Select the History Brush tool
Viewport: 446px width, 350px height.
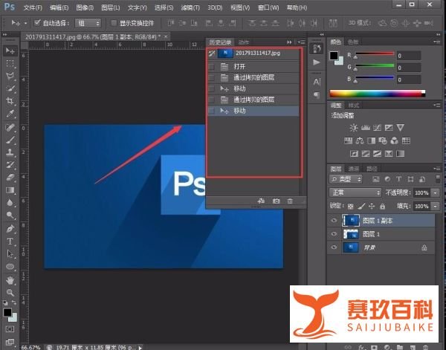click(x=10, y=165)
